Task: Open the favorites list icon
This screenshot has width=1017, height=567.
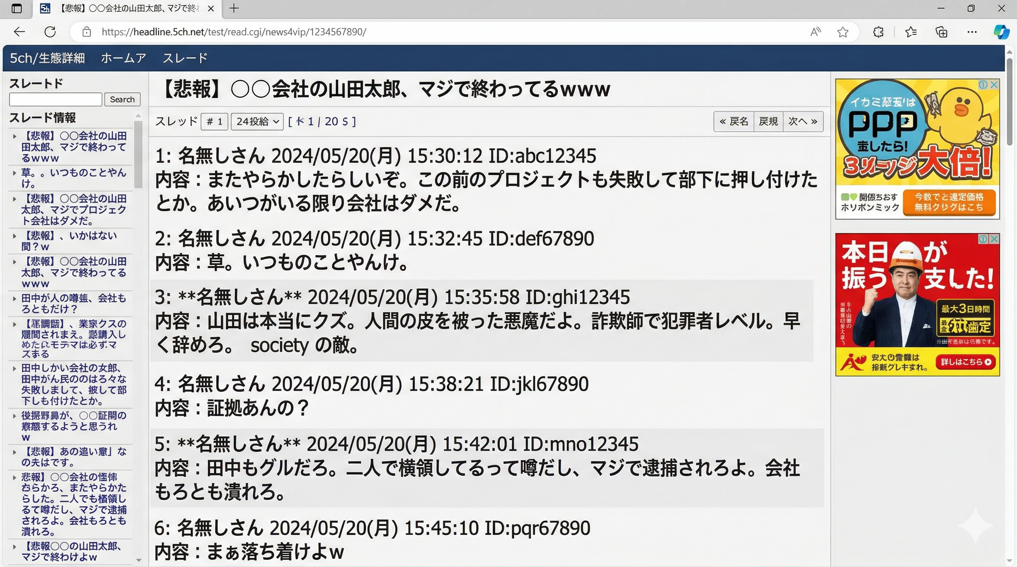Action: (x=911, y=32)
